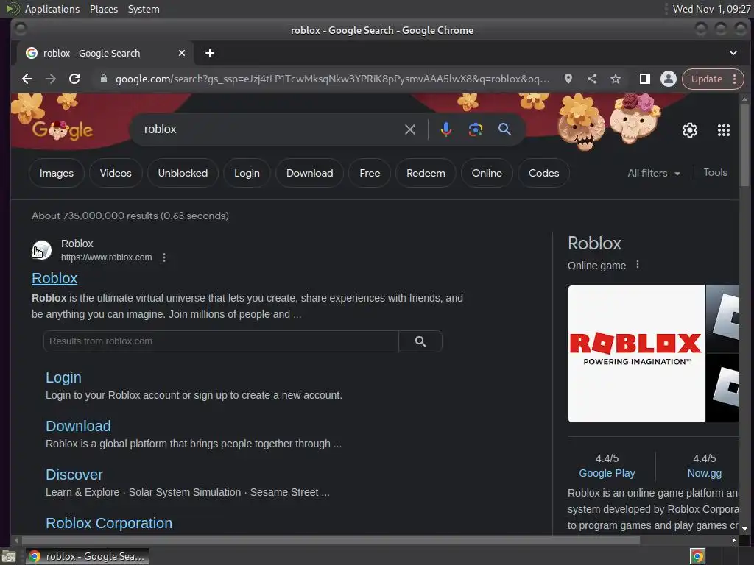Select the Unblocked filter chip
This screenshot has width=754, height=565.
pyautogui.click(x=183, y=173)
